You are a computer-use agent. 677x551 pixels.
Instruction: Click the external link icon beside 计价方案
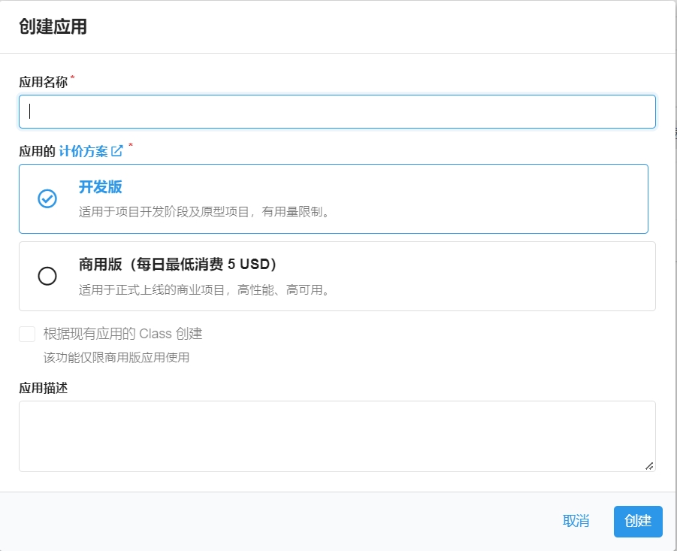(117, 151)
